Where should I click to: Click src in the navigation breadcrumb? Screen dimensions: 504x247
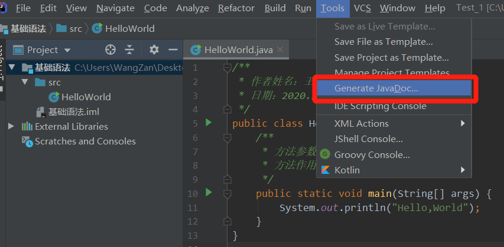[76, 28]
